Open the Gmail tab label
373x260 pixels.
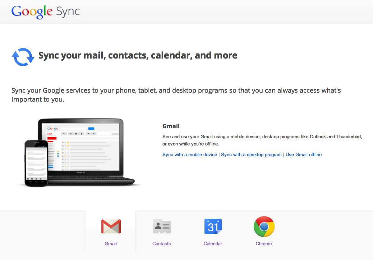point(111,243)
